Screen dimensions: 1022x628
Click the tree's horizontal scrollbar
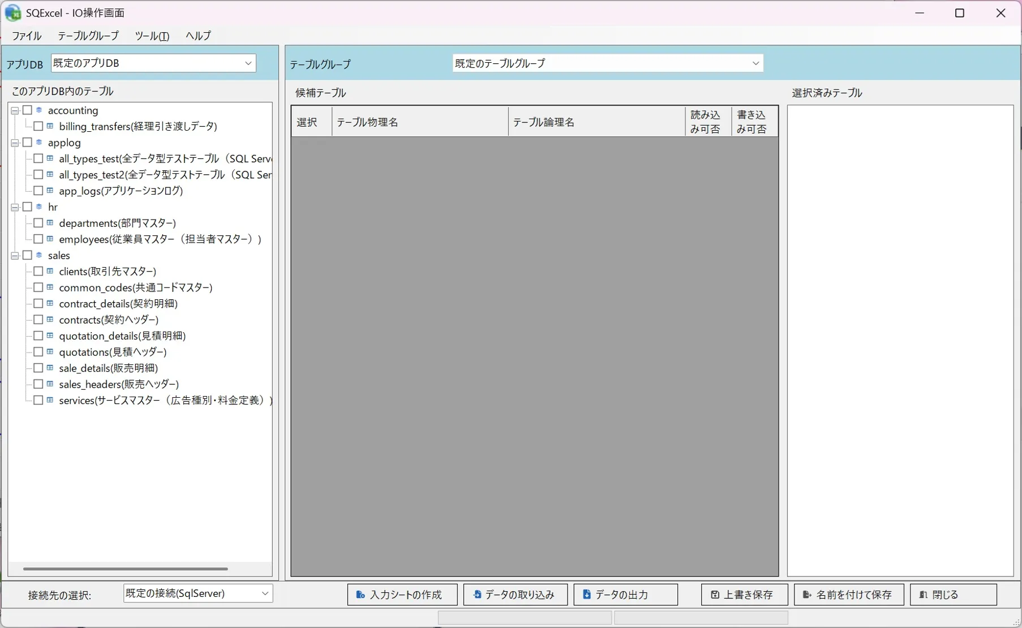click(126, 569)
